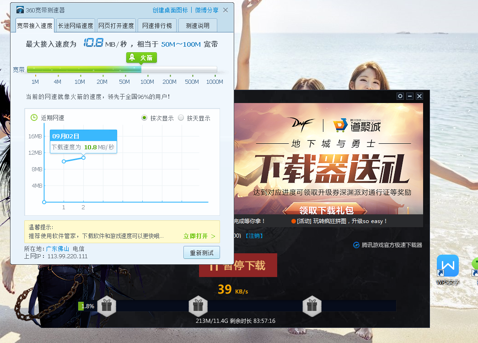Click the 50M mark on bandwidth scale
Image resolution: width=478 pixels, height=343 pixels.
[x=124, y=82]
